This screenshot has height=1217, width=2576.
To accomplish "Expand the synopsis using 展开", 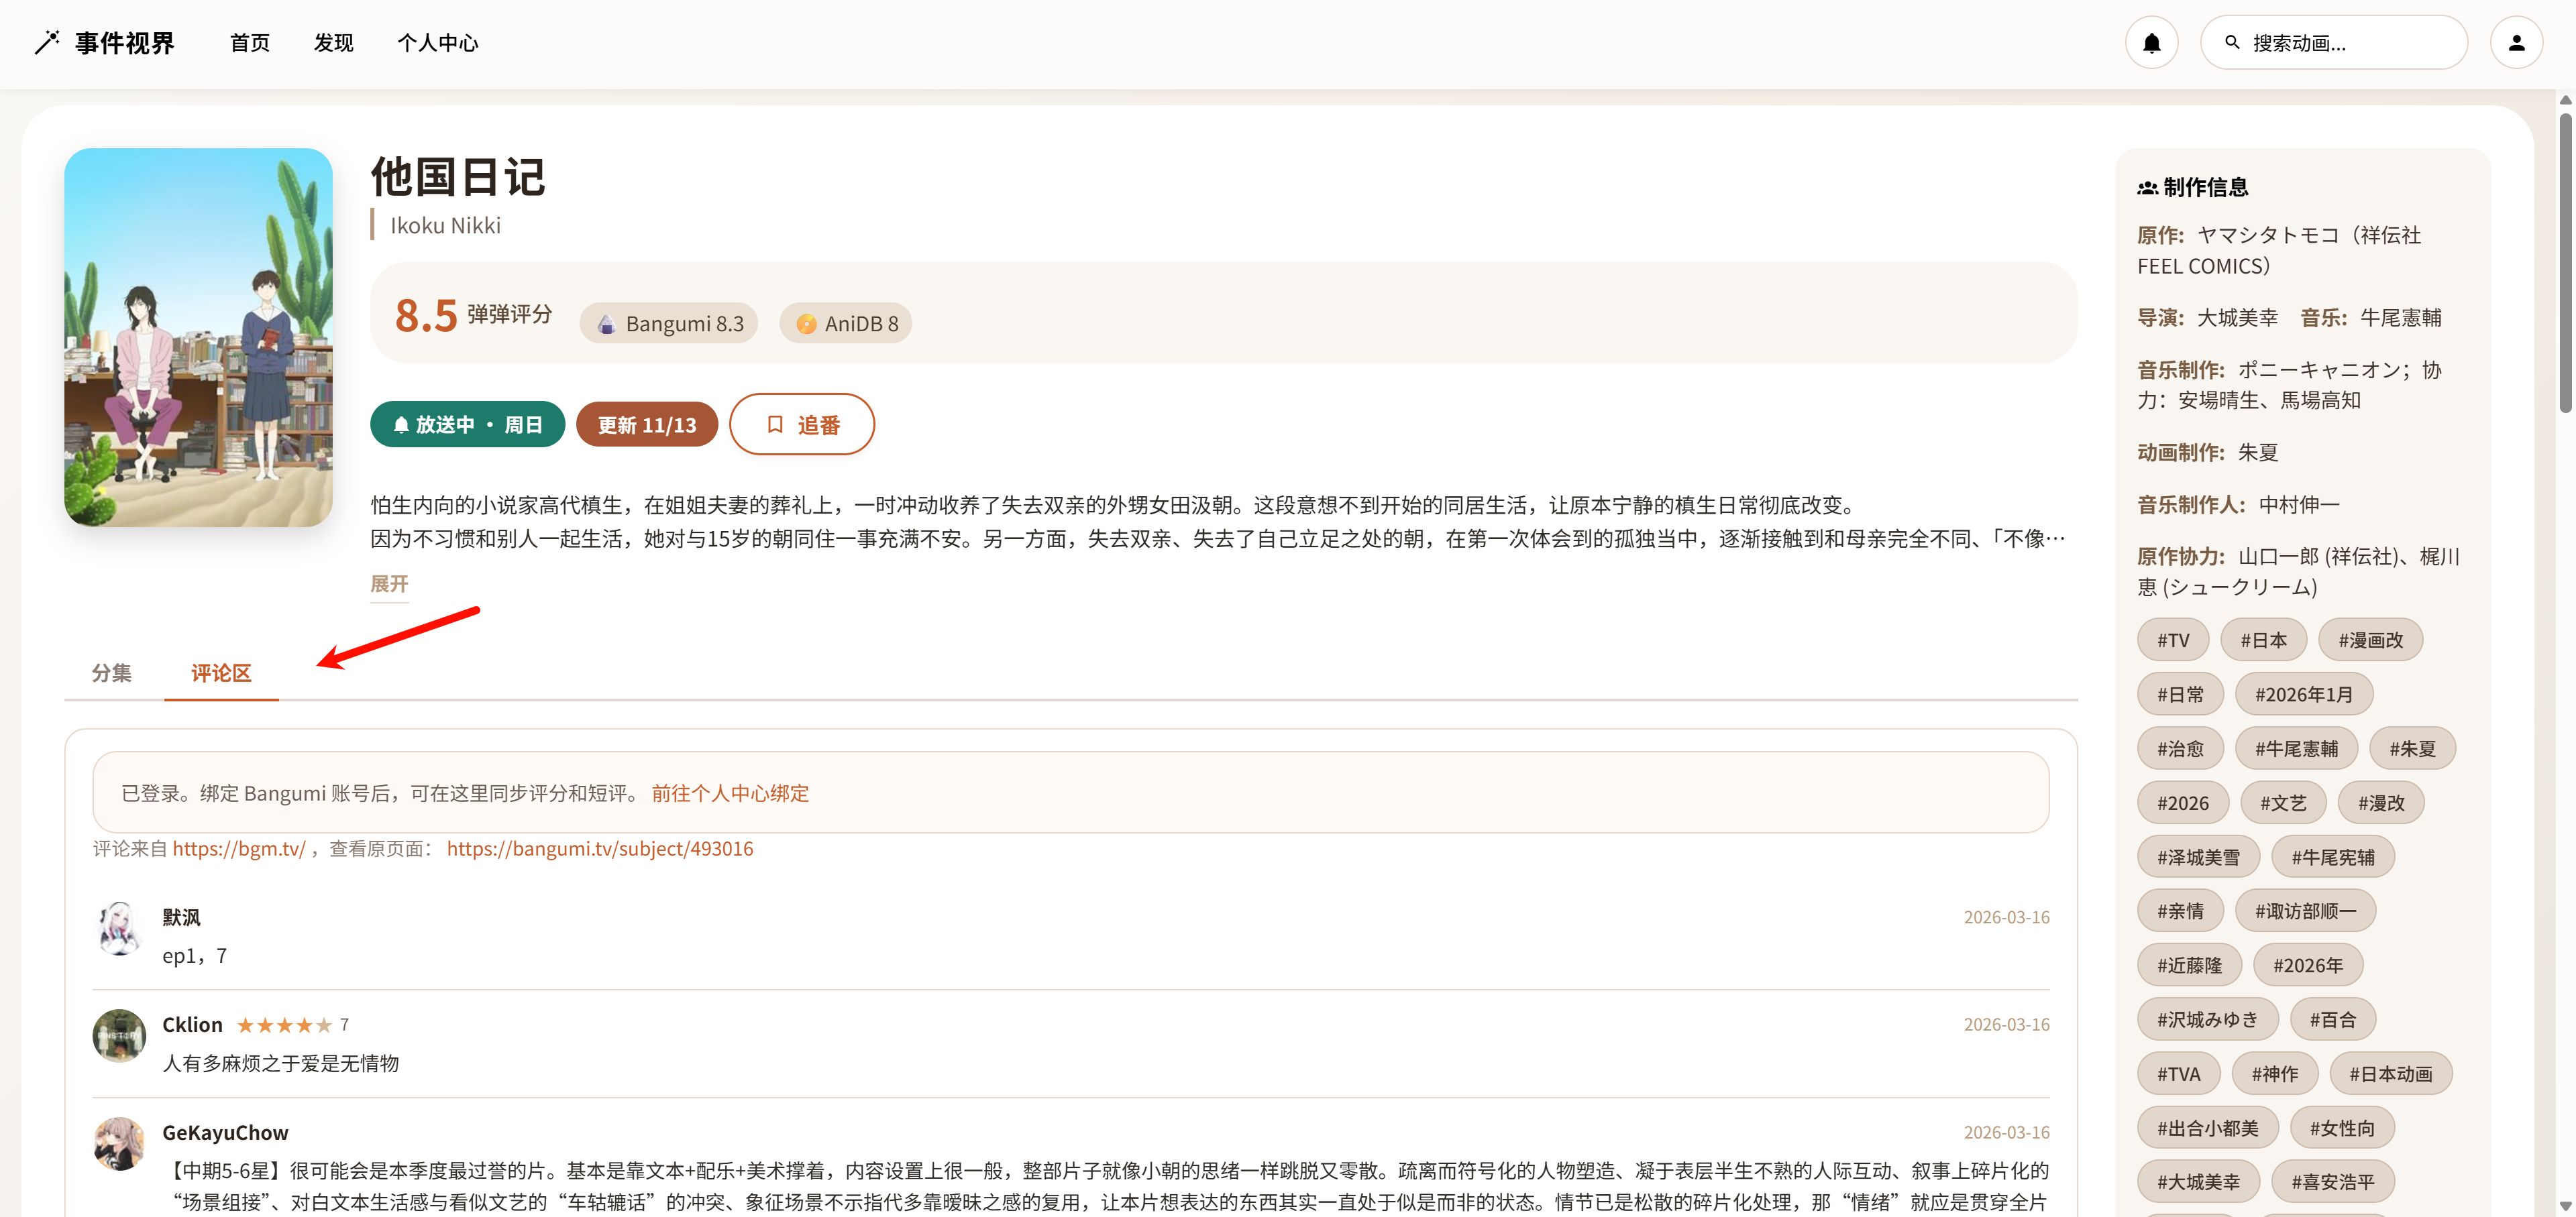I will (x=388, y=583).
